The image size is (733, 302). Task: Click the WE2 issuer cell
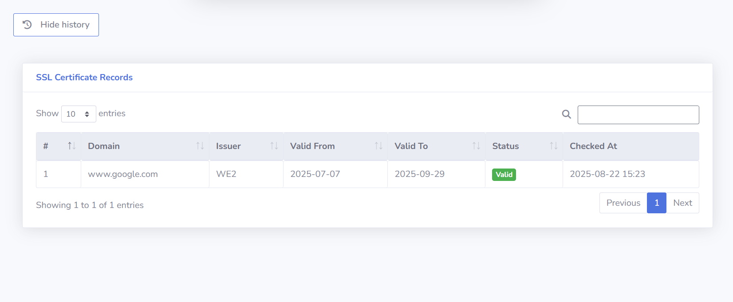(x=226, y=174)
